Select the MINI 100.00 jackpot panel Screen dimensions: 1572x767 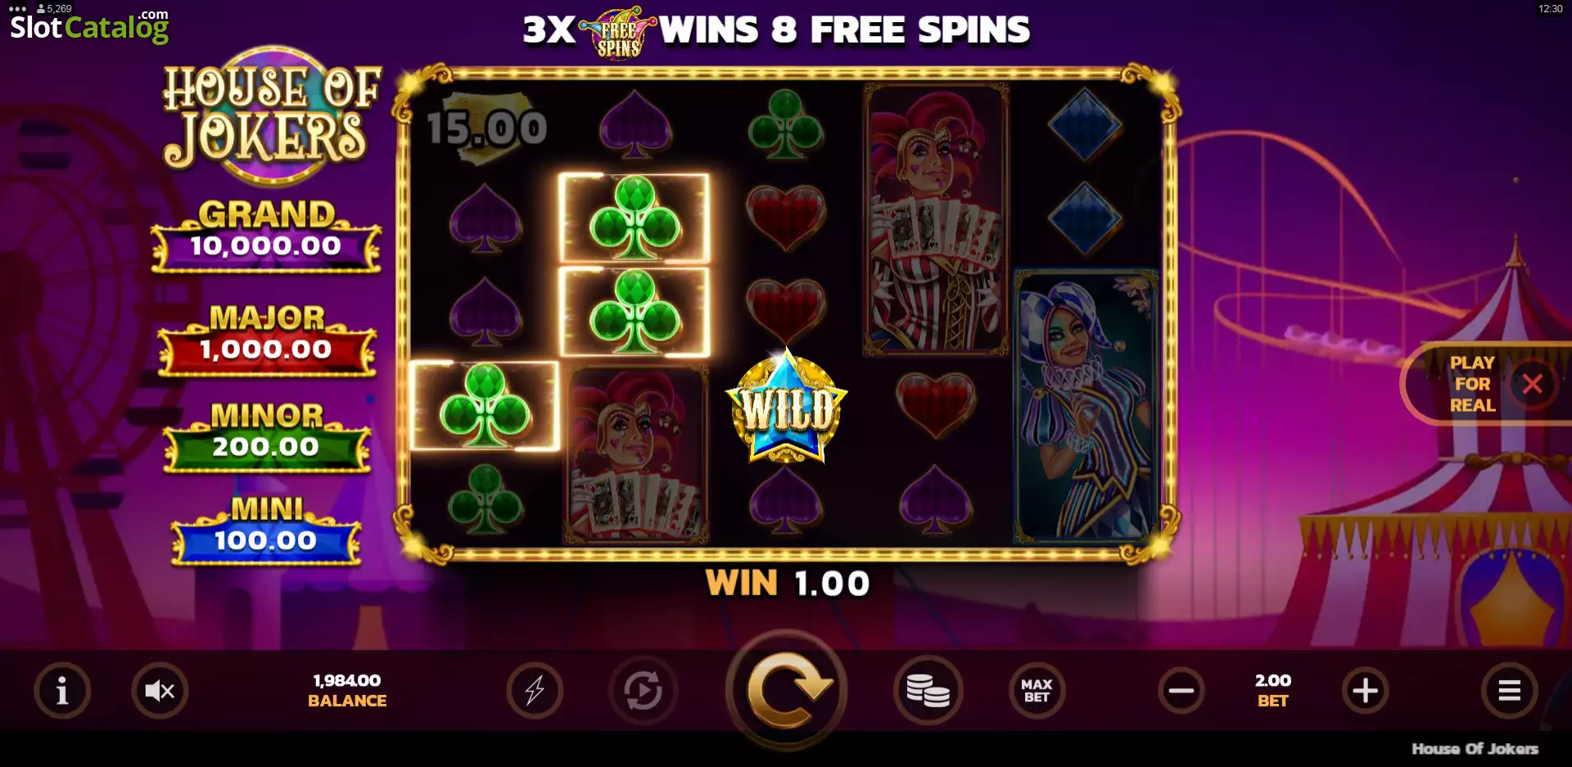point(266,530)
